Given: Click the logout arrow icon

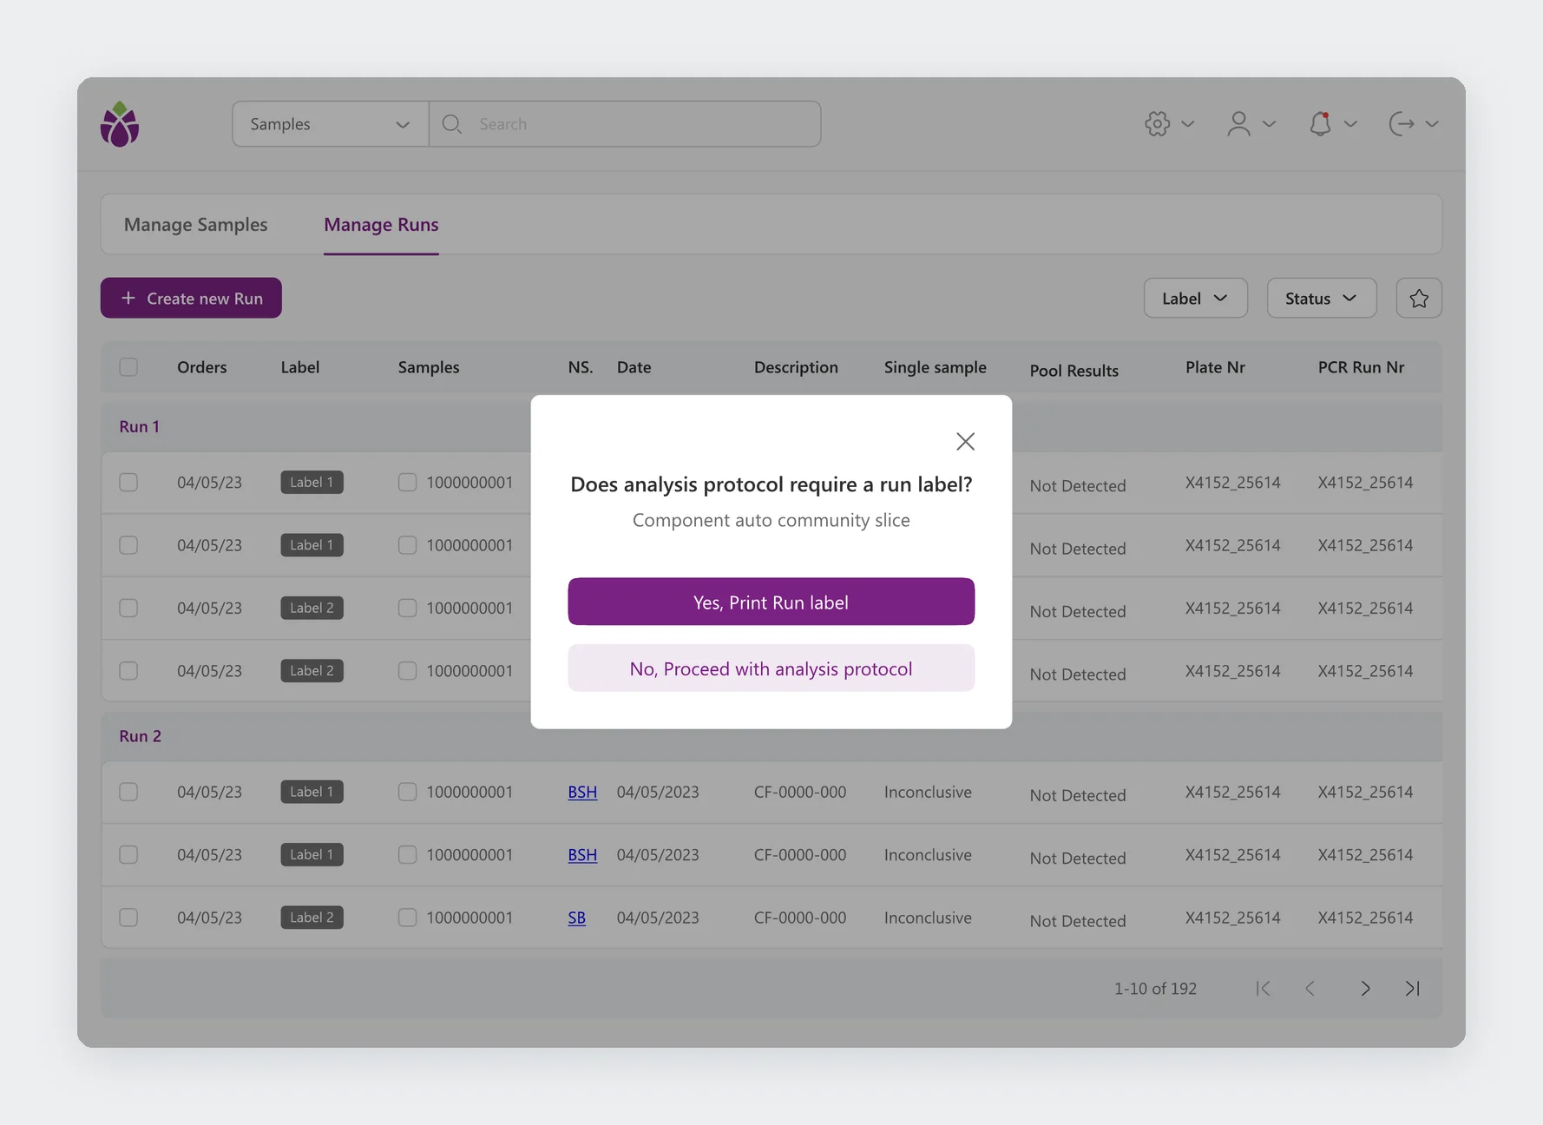Looking at the screenshot, I should (1402, 123).
